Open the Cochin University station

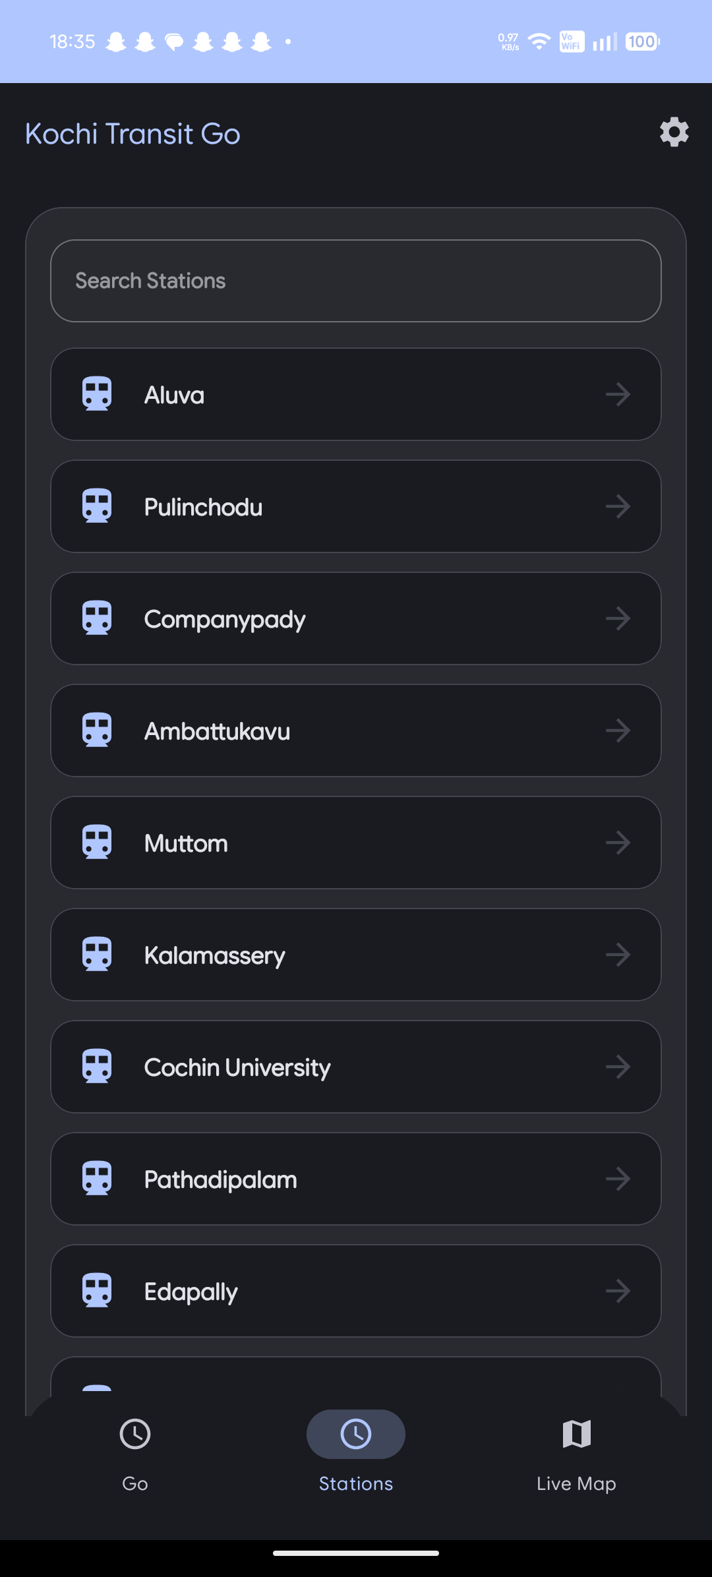(x=356, y=1067)
